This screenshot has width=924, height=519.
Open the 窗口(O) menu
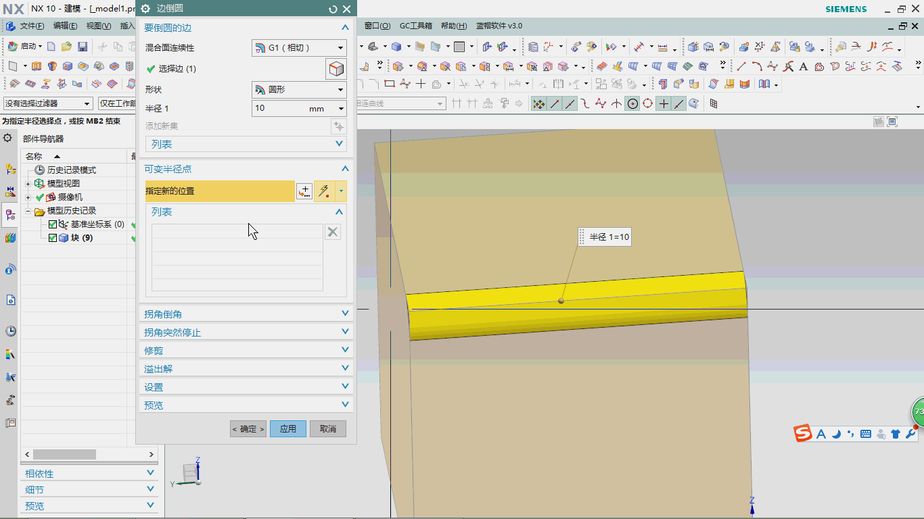click(377, 26)
